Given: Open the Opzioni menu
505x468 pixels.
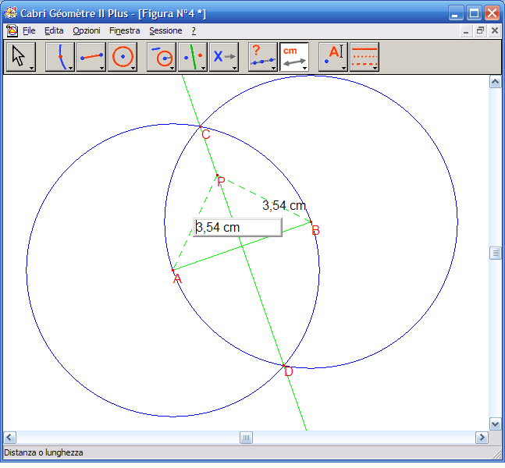Looking at the screenshot, I should pos(87,30).
